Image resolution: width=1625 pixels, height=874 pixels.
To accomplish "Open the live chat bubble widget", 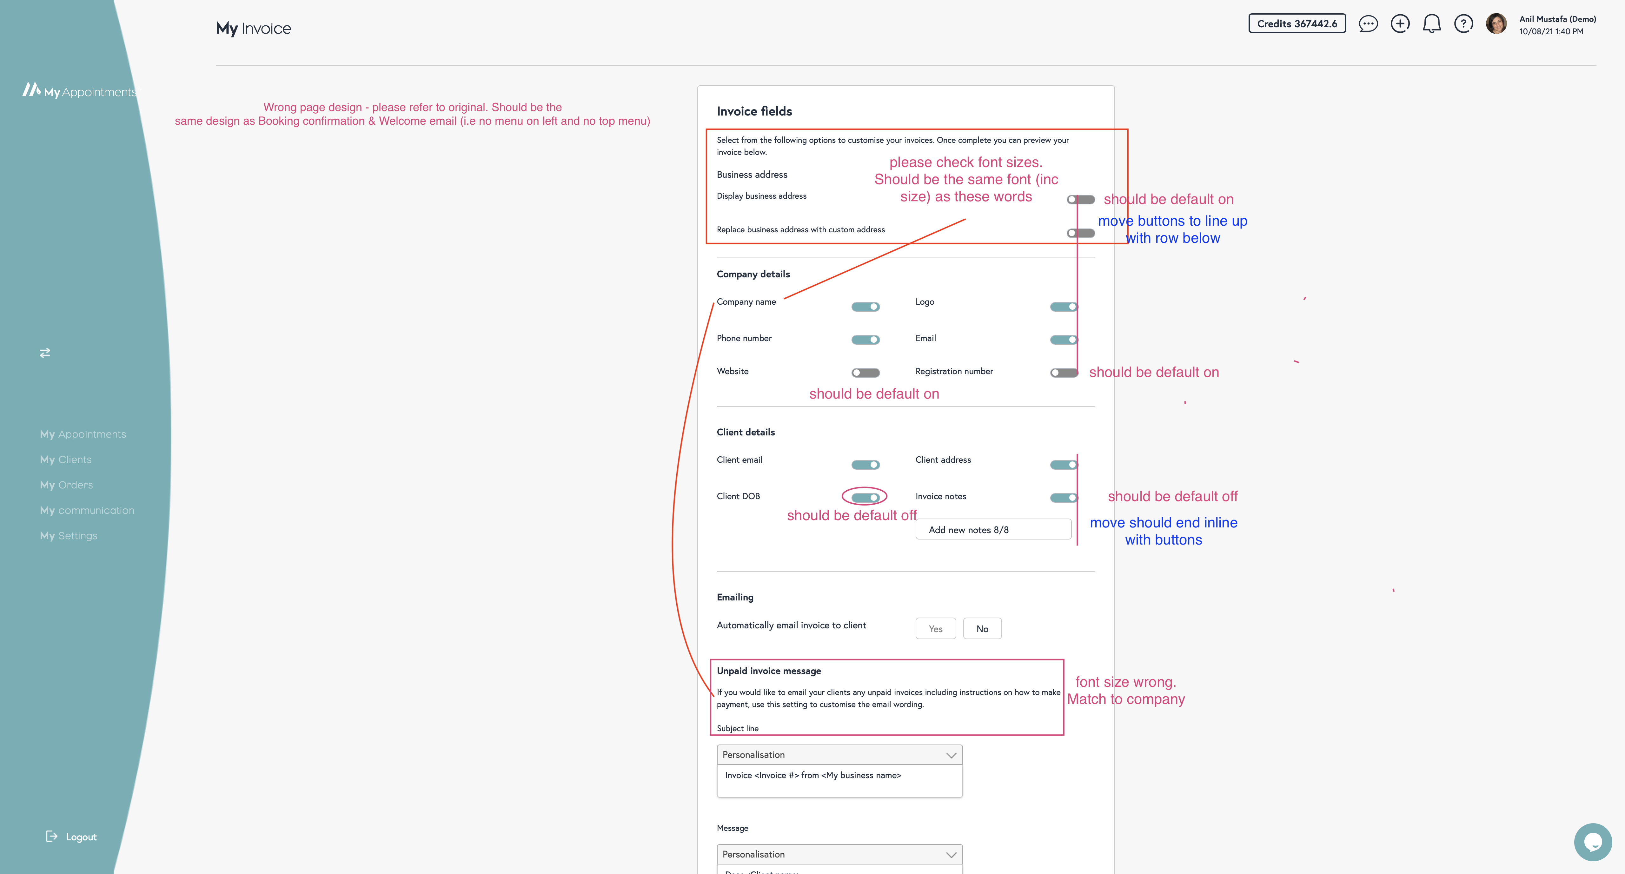I will (1592, 841).
